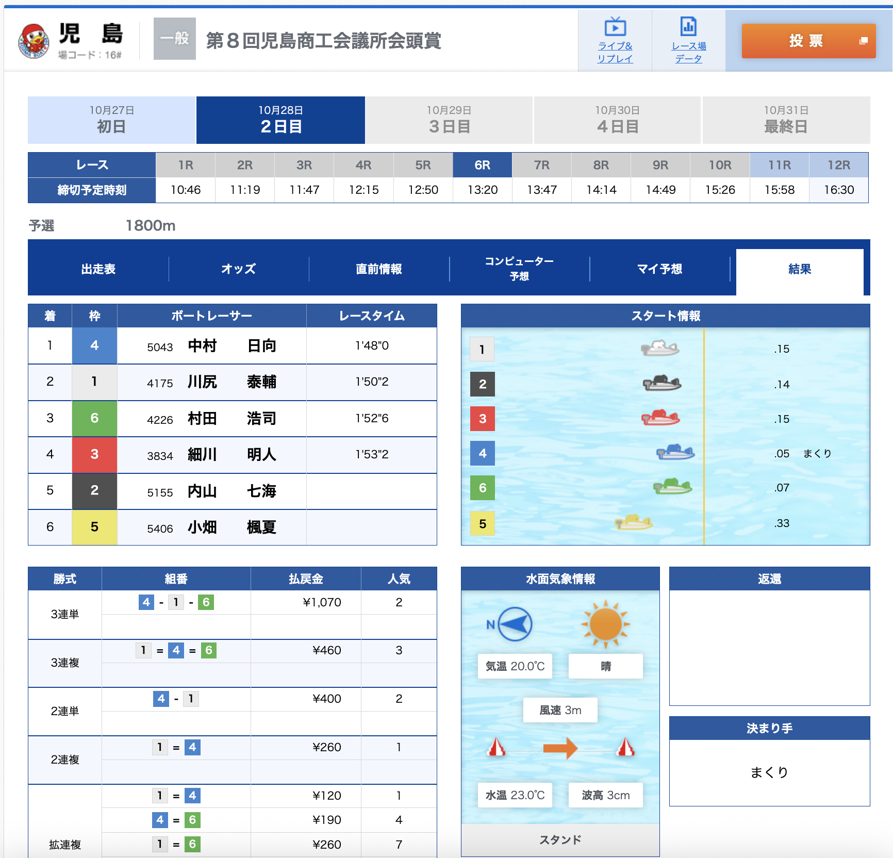
Task: Click the yellow boat 5 icon
Action: click(634, 523)
